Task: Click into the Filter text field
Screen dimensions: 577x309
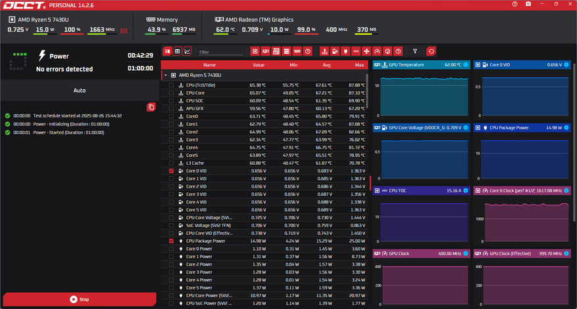Action: [x=221, y=52]
